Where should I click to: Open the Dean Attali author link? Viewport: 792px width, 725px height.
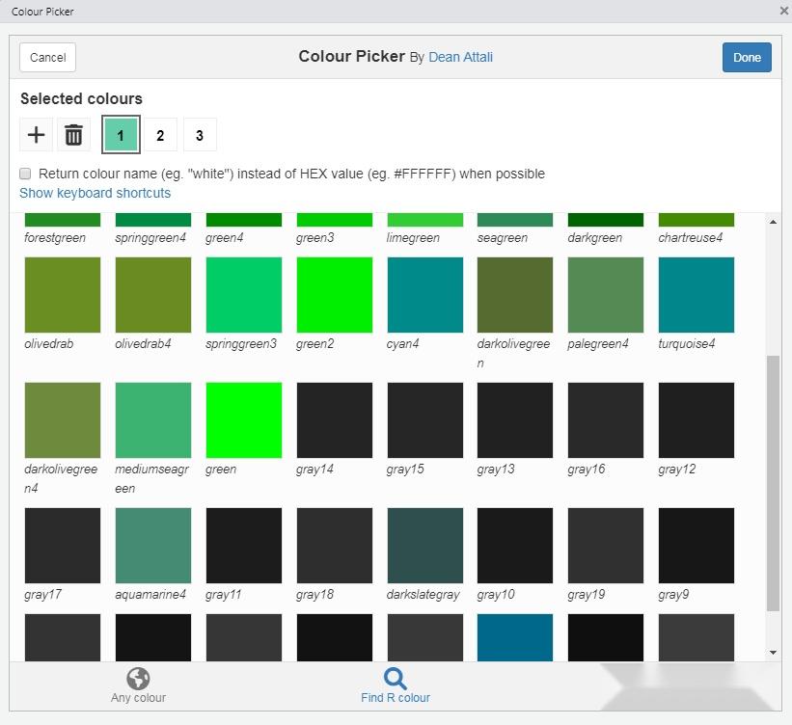pos(460,57)
